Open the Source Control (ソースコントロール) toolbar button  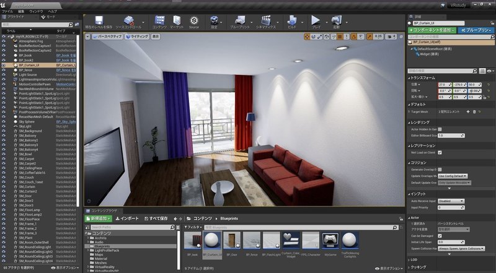click(x=128, y=22)
